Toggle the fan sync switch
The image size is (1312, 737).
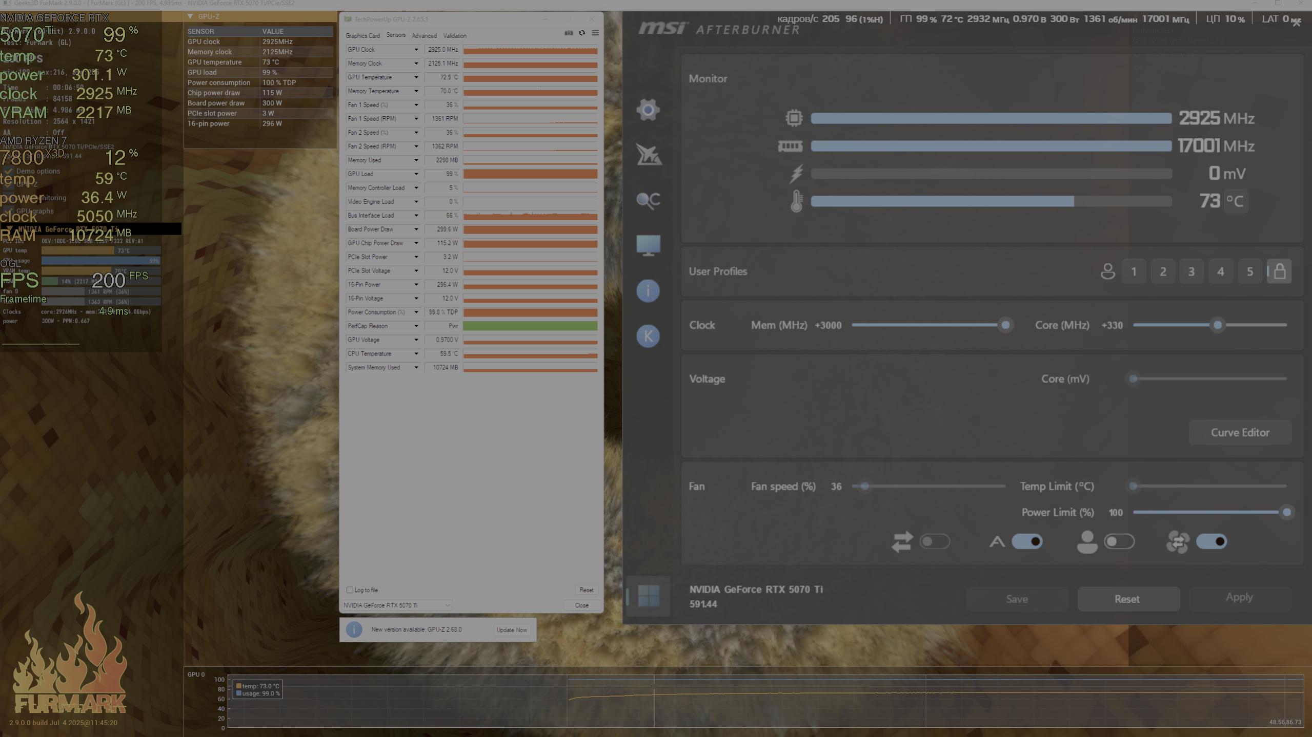(1211, 541)
